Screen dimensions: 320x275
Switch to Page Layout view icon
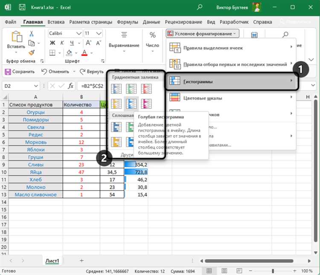pyautogui.click(x=224, y=271)
